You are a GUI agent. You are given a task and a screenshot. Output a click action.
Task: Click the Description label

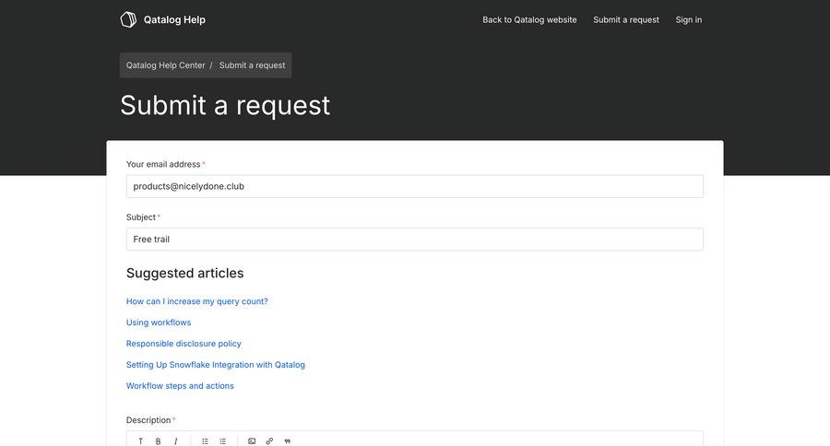click(148, 420)
